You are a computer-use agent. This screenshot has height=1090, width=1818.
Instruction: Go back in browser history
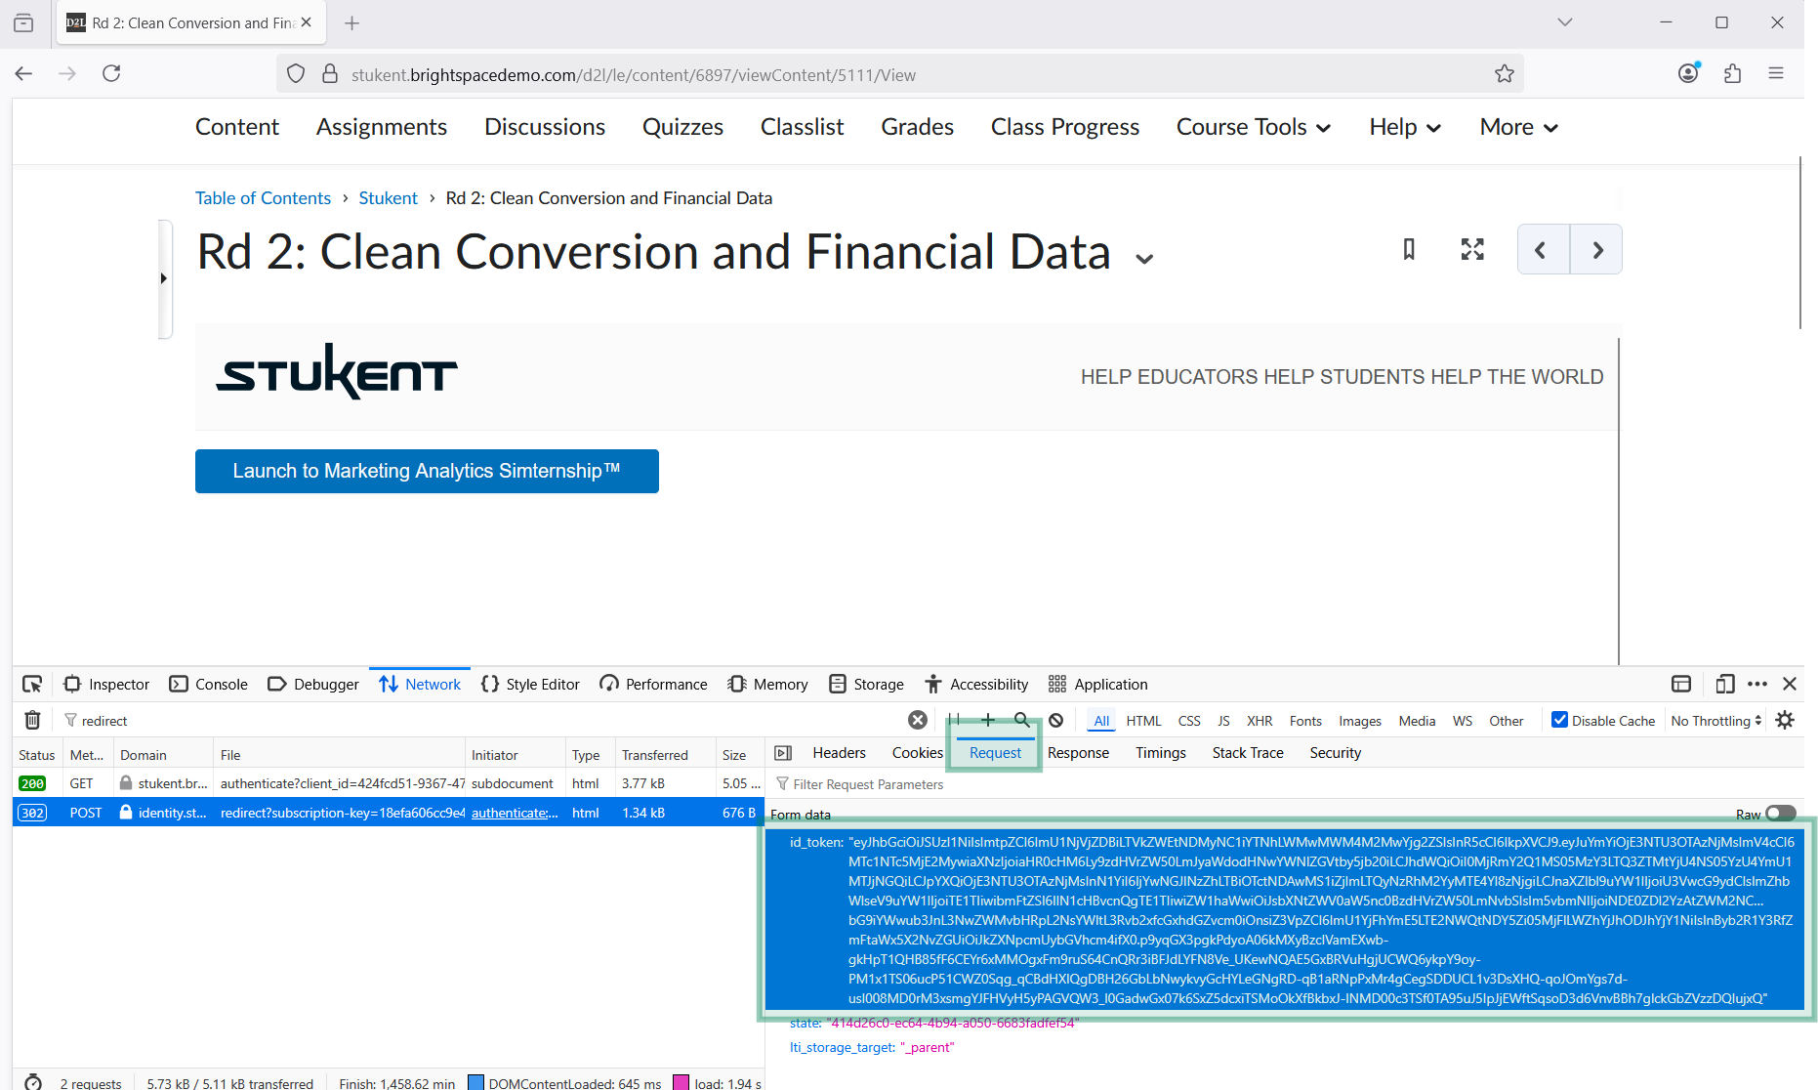tap(24, 73)
